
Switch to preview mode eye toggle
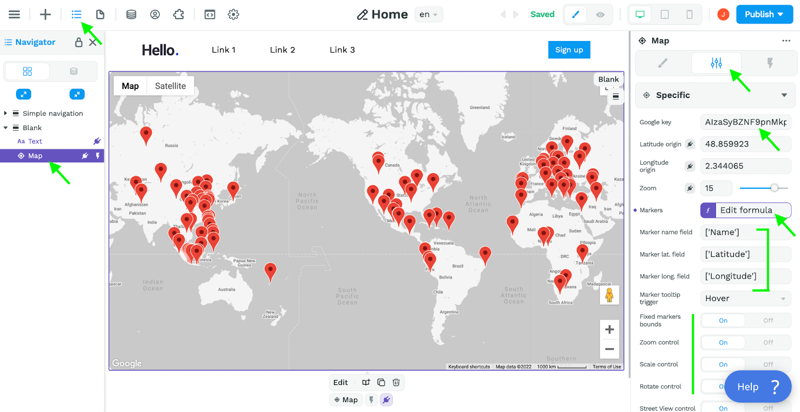600,14
